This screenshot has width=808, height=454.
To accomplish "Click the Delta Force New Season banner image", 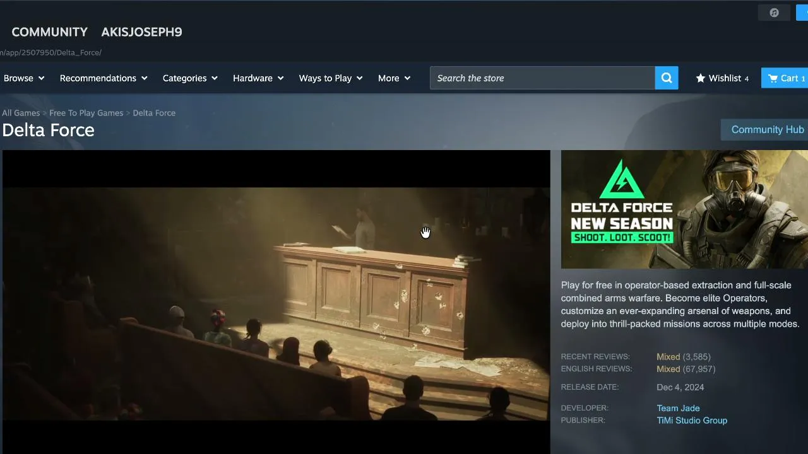I will 684,209.
